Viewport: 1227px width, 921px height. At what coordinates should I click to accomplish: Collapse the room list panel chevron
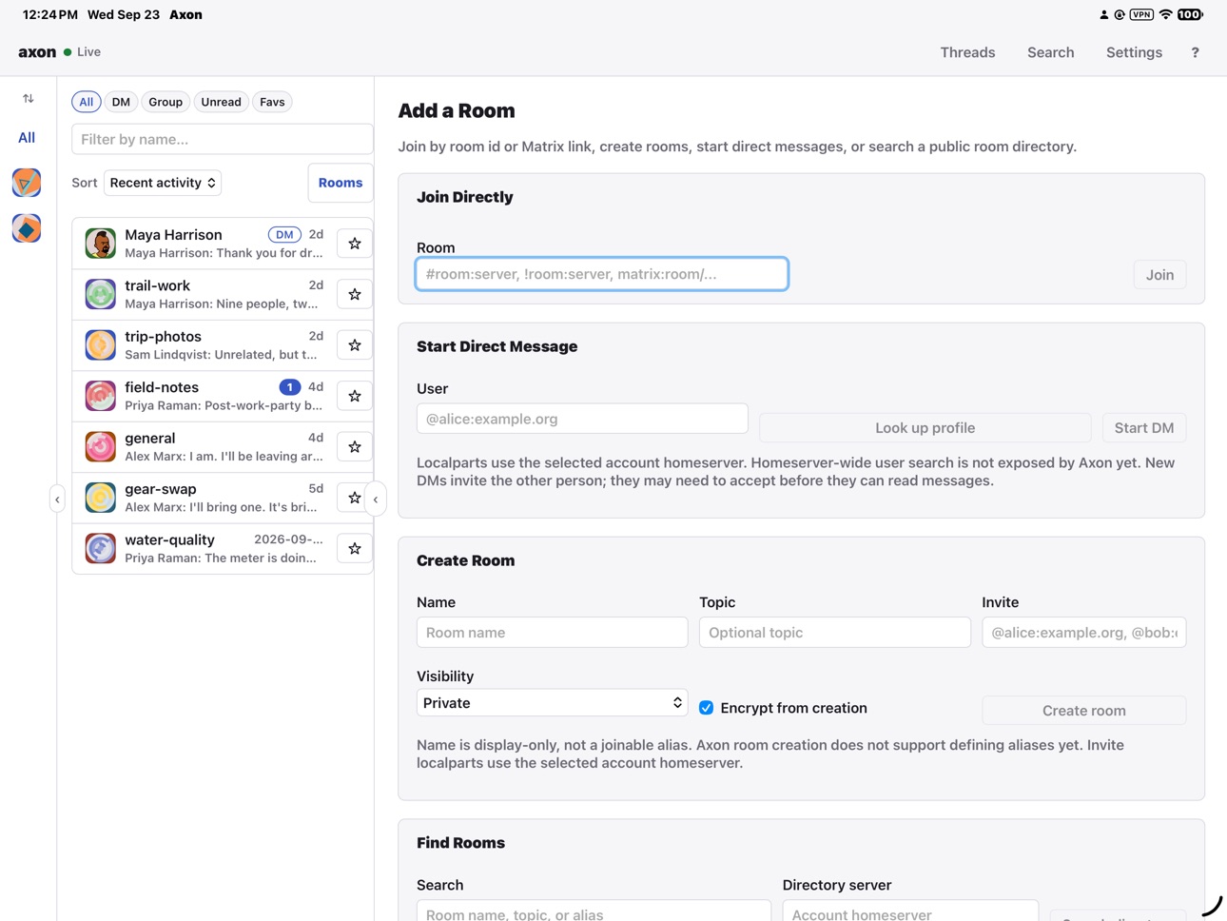(x=376, y=500)
